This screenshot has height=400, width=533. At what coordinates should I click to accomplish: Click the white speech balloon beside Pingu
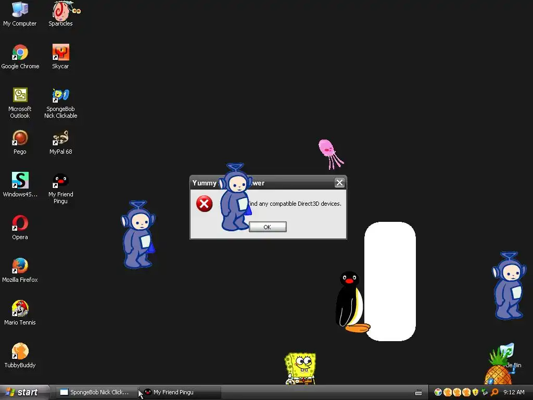point(390,281)
